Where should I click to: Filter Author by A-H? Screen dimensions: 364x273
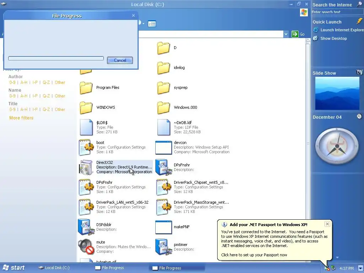coord(24,82)
